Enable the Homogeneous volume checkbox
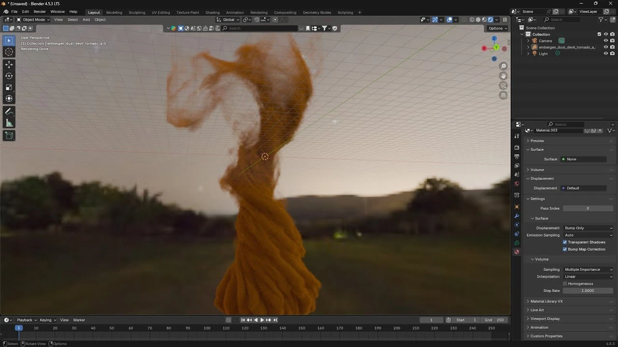 click(x=565, y=284)
